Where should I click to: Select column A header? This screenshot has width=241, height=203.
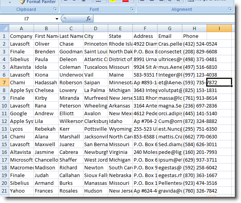coord(21,28)
